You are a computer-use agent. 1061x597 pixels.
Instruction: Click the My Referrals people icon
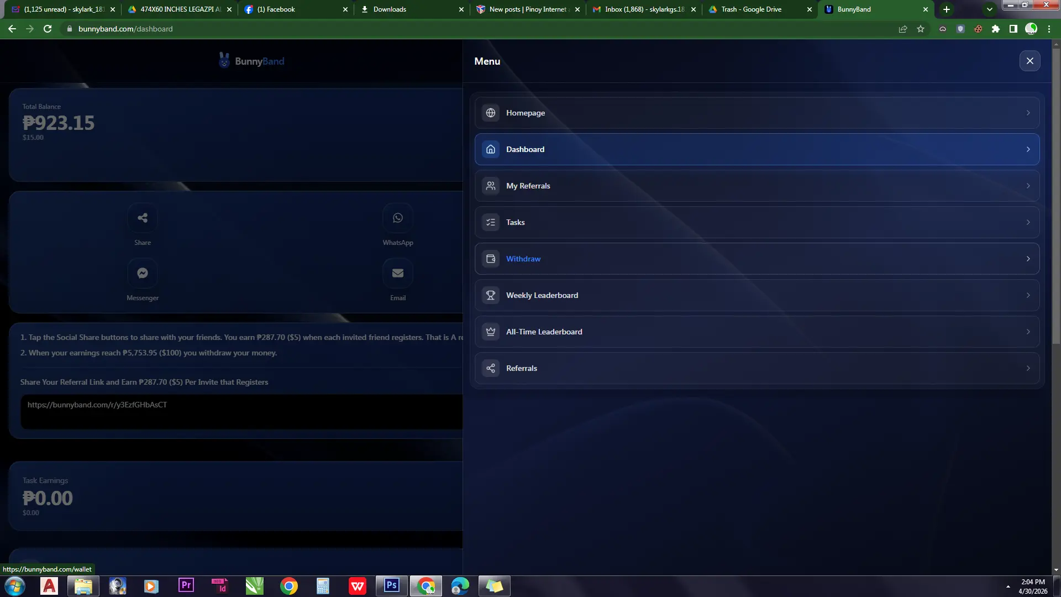click(x=491, y=186)
